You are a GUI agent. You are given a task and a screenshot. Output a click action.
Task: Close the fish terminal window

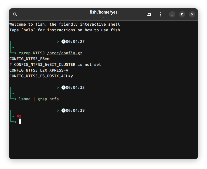tap(192, 14)
